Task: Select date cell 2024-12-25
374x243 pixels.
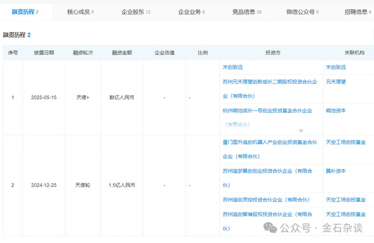Action: click(x=44, y=185)
